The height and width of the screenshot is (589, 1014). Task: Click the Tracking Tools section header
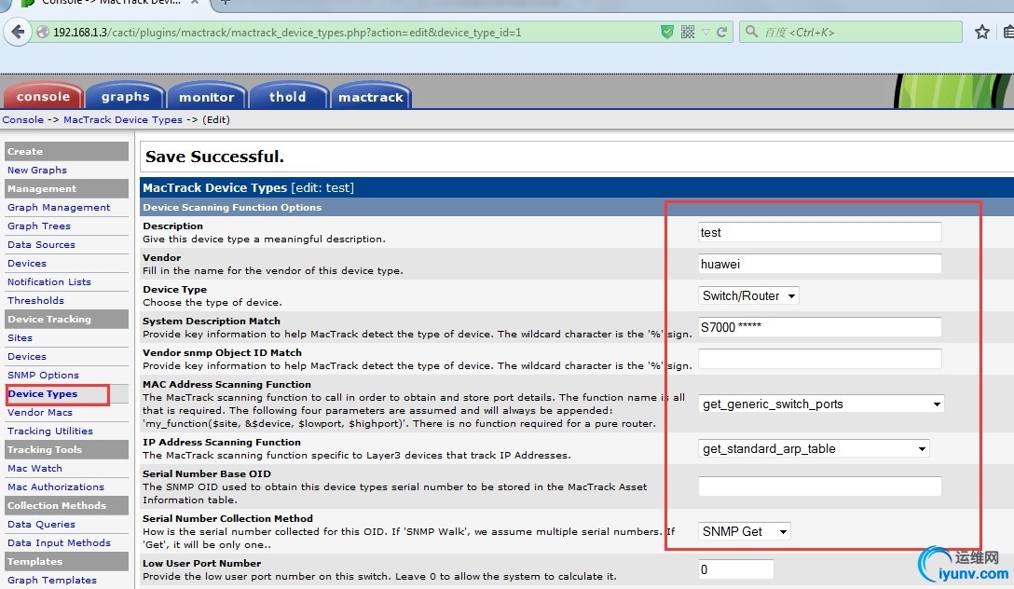coord(66,450)
